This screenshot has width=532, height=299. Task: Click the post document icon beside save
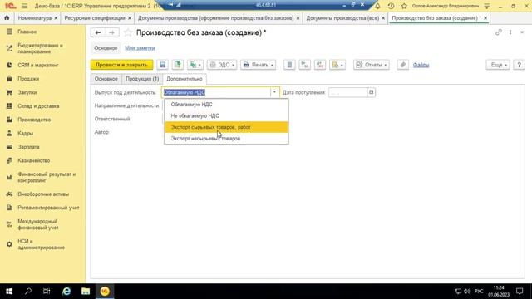click(177, 65)
